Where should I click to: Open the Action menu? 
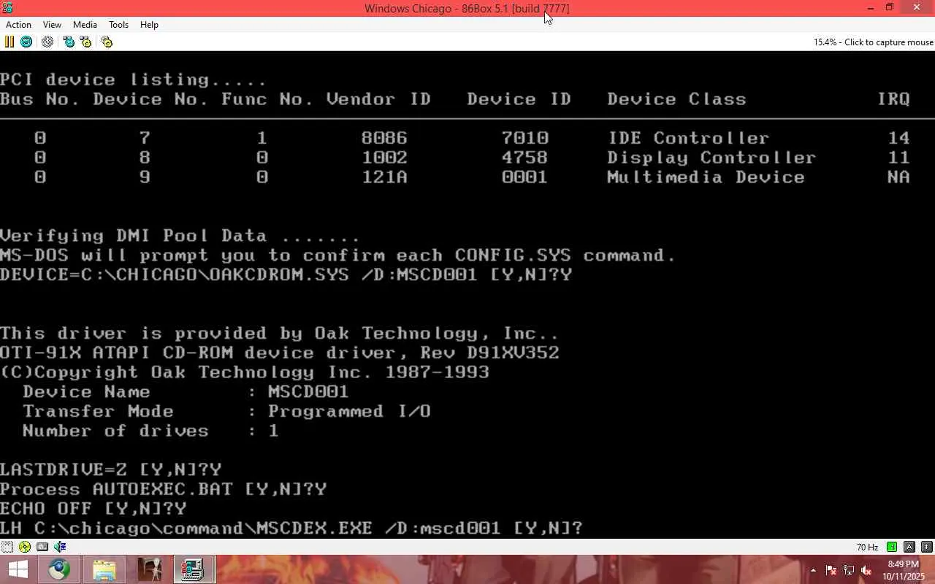click(x=18, y=25)
